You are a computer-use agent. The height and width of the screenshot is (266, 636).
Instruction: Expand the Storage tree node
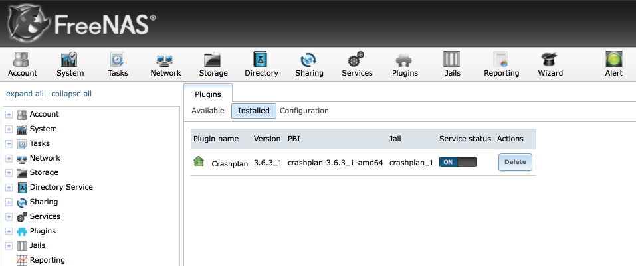9,173
